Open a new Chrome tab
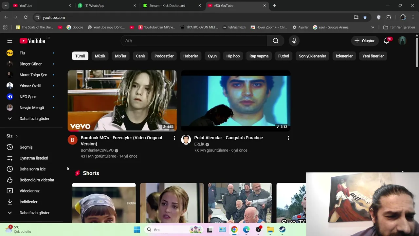 click(x=274, y=6)
